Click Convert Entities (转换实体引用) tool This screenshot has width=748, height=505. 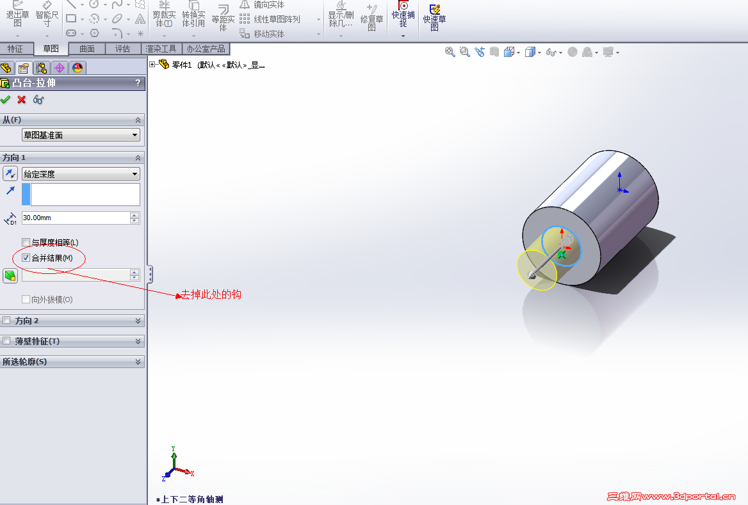coord(193,14)
